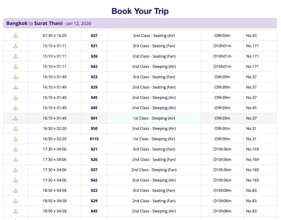The image size is (281, 220).
Task: Select train No.45
Action: pyautogui.click(x=251, y=108)
